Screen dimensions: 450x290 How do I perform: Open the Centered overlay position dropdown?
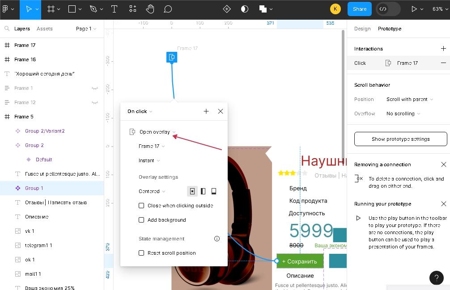pyautogui.click(x=152, y=191)
